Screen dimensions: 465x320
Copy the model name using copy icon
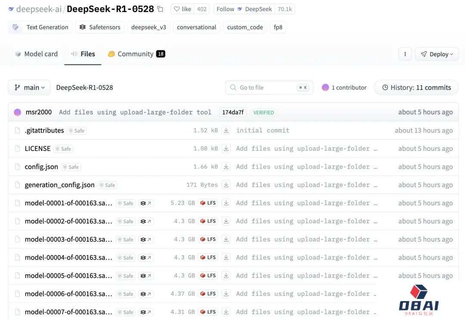160,9
